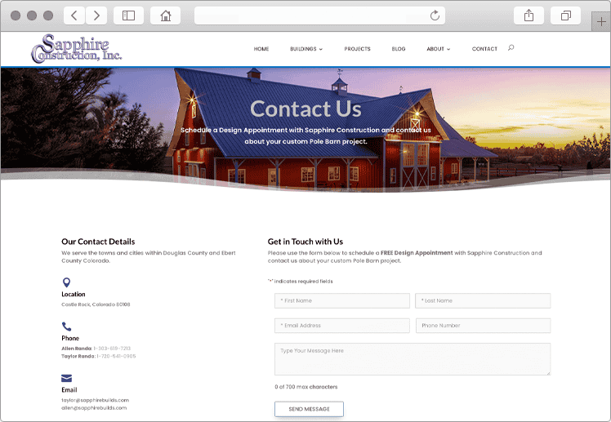Open the taylor@sapphirebuilds.com email link
This screenshot has height=422, width=611.
(95, 400)
